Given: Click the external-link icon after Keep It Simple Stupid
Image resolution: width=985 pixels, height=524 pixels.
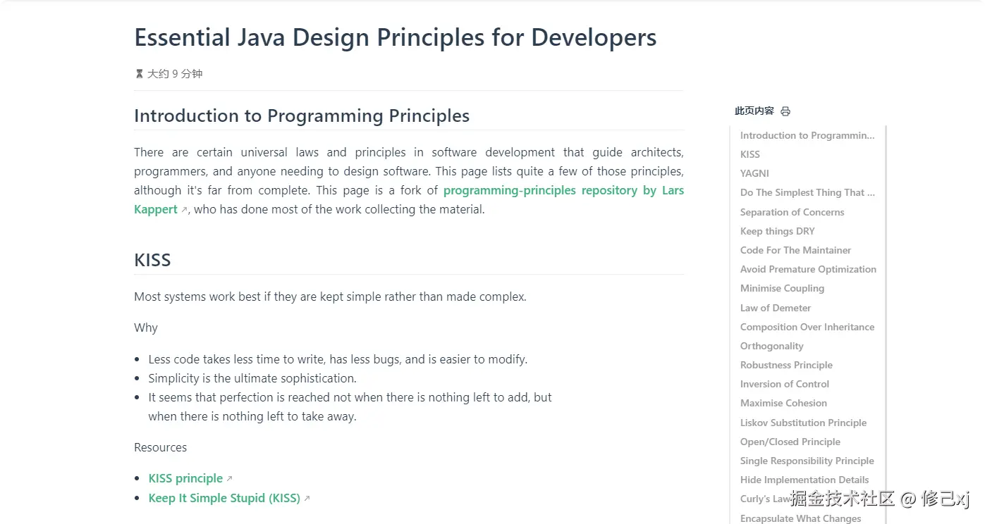Looking at the screenshot, I should coord(307,499).
